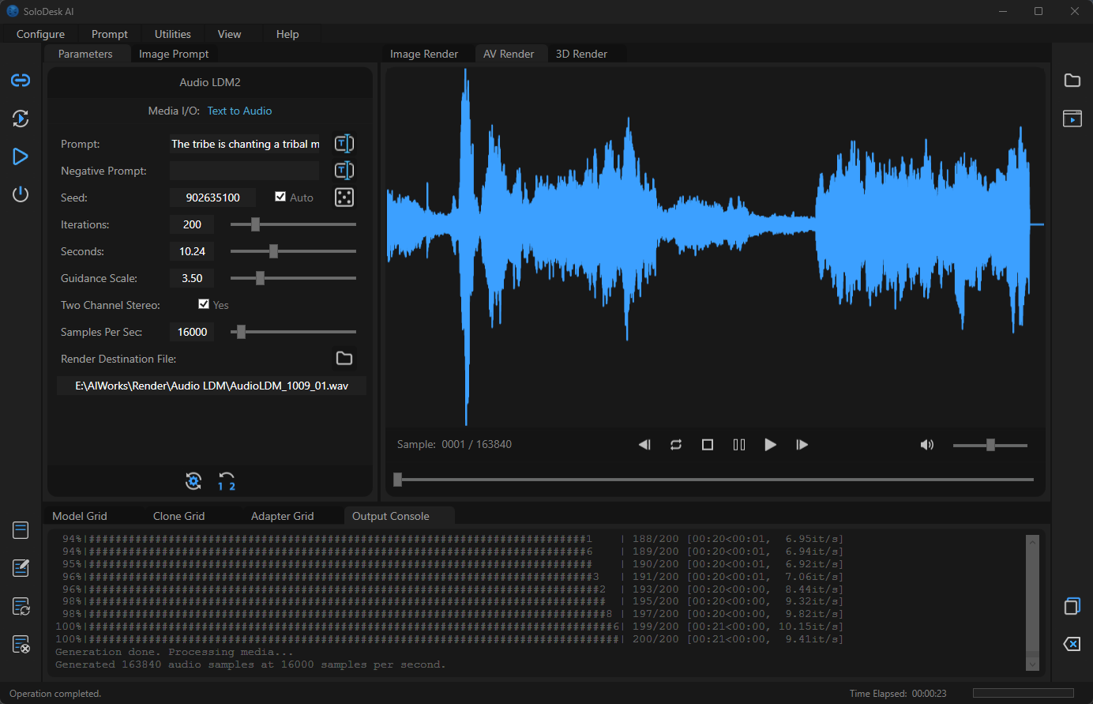
Task: Click the play audio button
Action: (770, 445)
